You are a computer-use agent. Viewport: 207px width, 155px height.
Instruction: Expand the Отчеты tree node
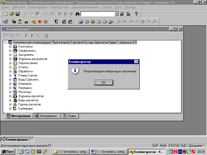click(10, 67)
